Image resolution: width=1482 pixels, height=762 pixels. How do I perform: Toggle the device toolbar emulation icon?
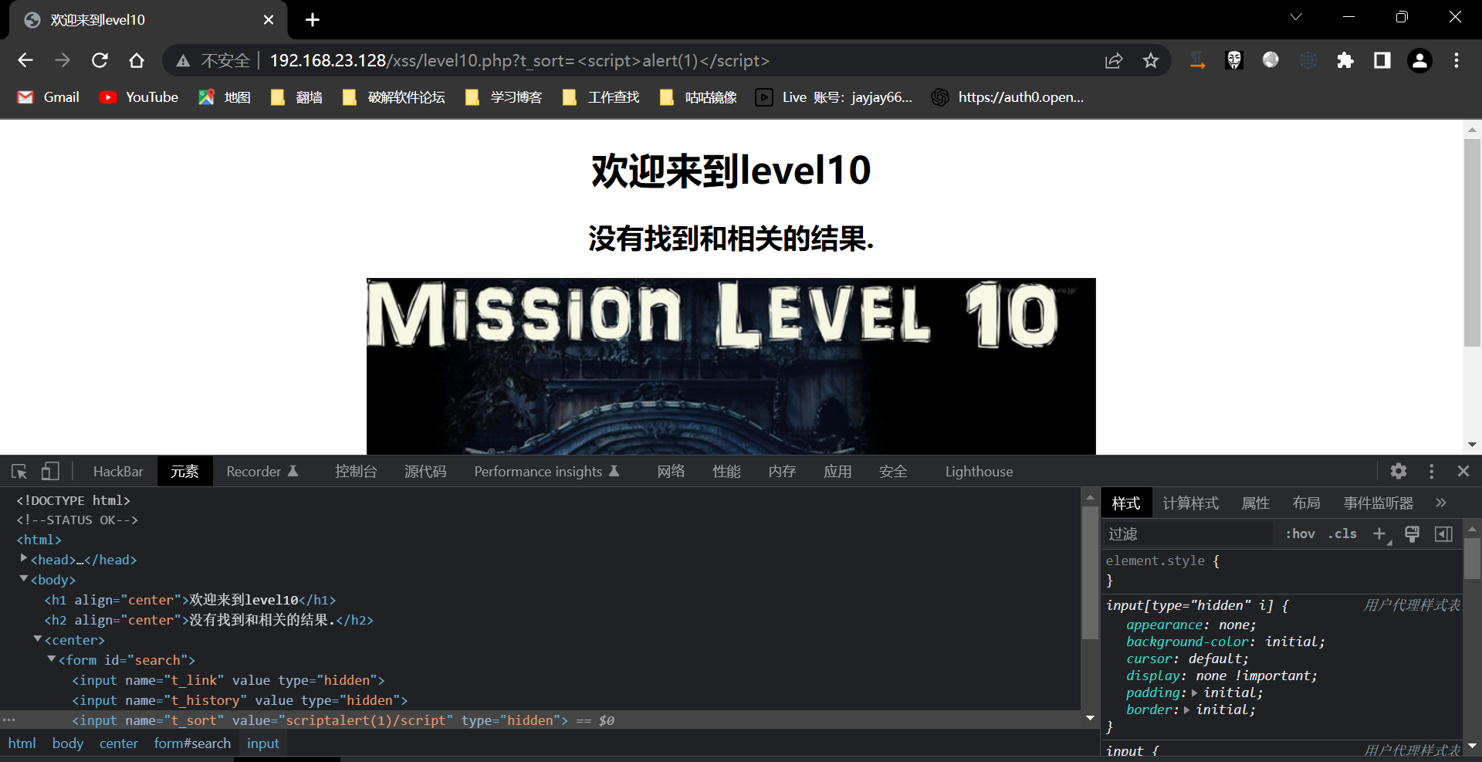[x=50, y=471]
